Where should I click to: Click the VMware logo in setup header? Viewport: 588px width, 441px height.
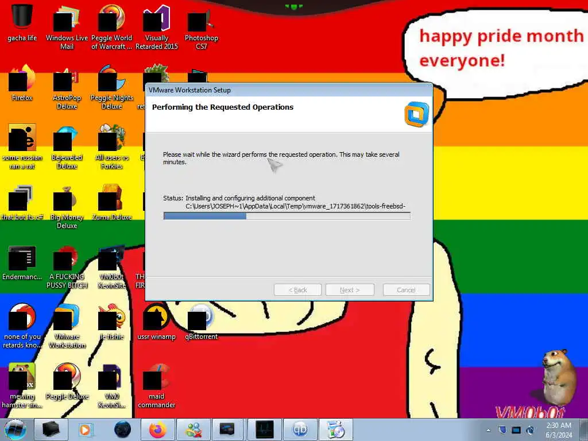pyautogui.click(x=417, y=114)
